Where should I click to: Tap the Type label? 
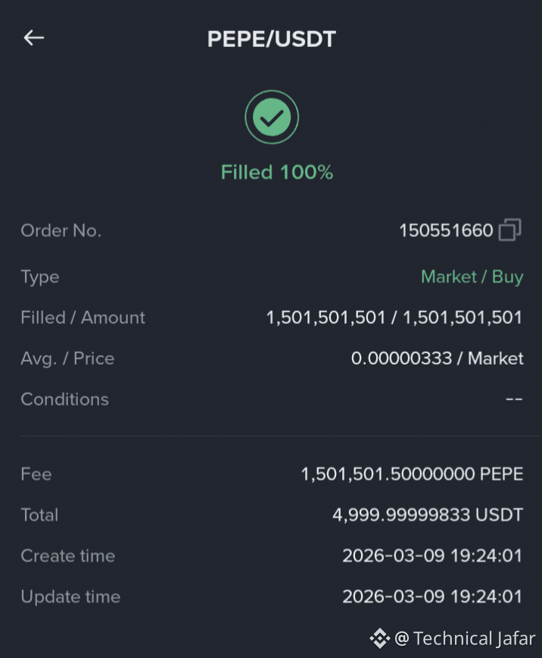click(x=40, y=277)
